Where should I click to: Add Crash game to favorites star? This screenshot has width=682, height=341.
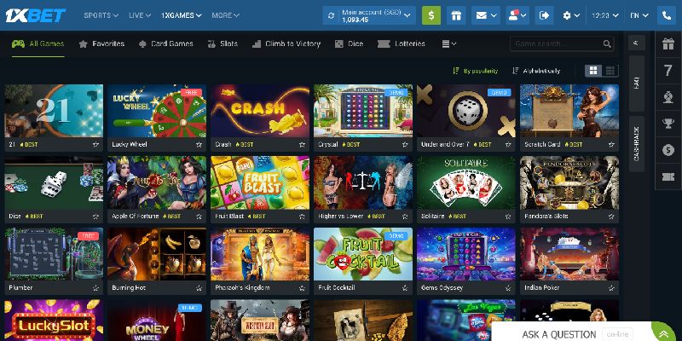point(302,144)
